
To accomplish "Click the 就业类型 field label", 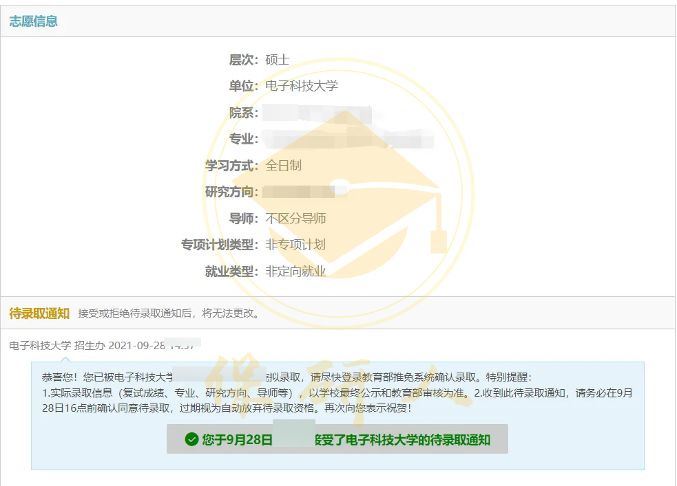I will point(231,272).
